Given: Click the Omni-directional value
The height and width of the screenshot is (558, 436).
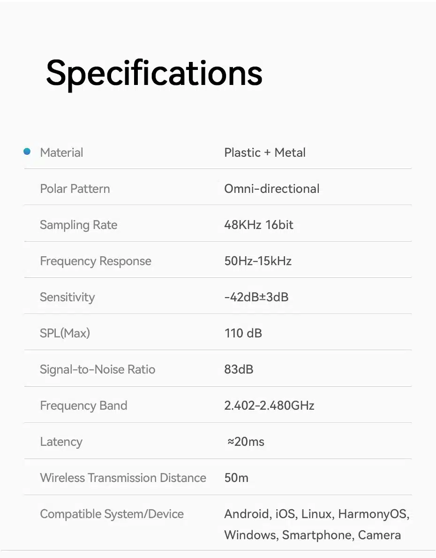Looking at the screenshot, I should [272, 189].
